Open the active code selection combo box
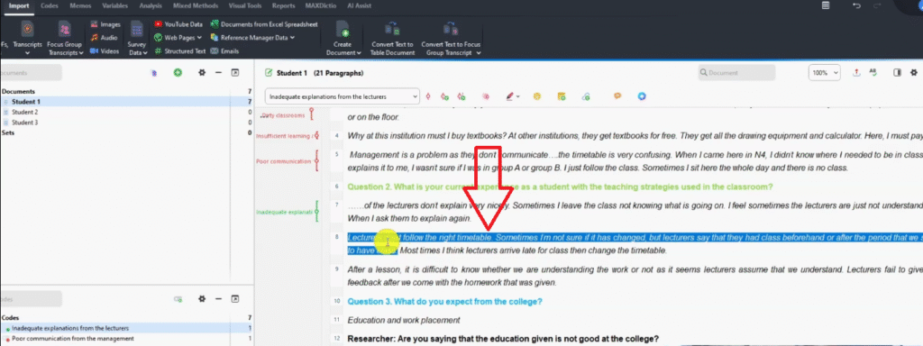This screenshot has width=923, height=346. (343, 96)
